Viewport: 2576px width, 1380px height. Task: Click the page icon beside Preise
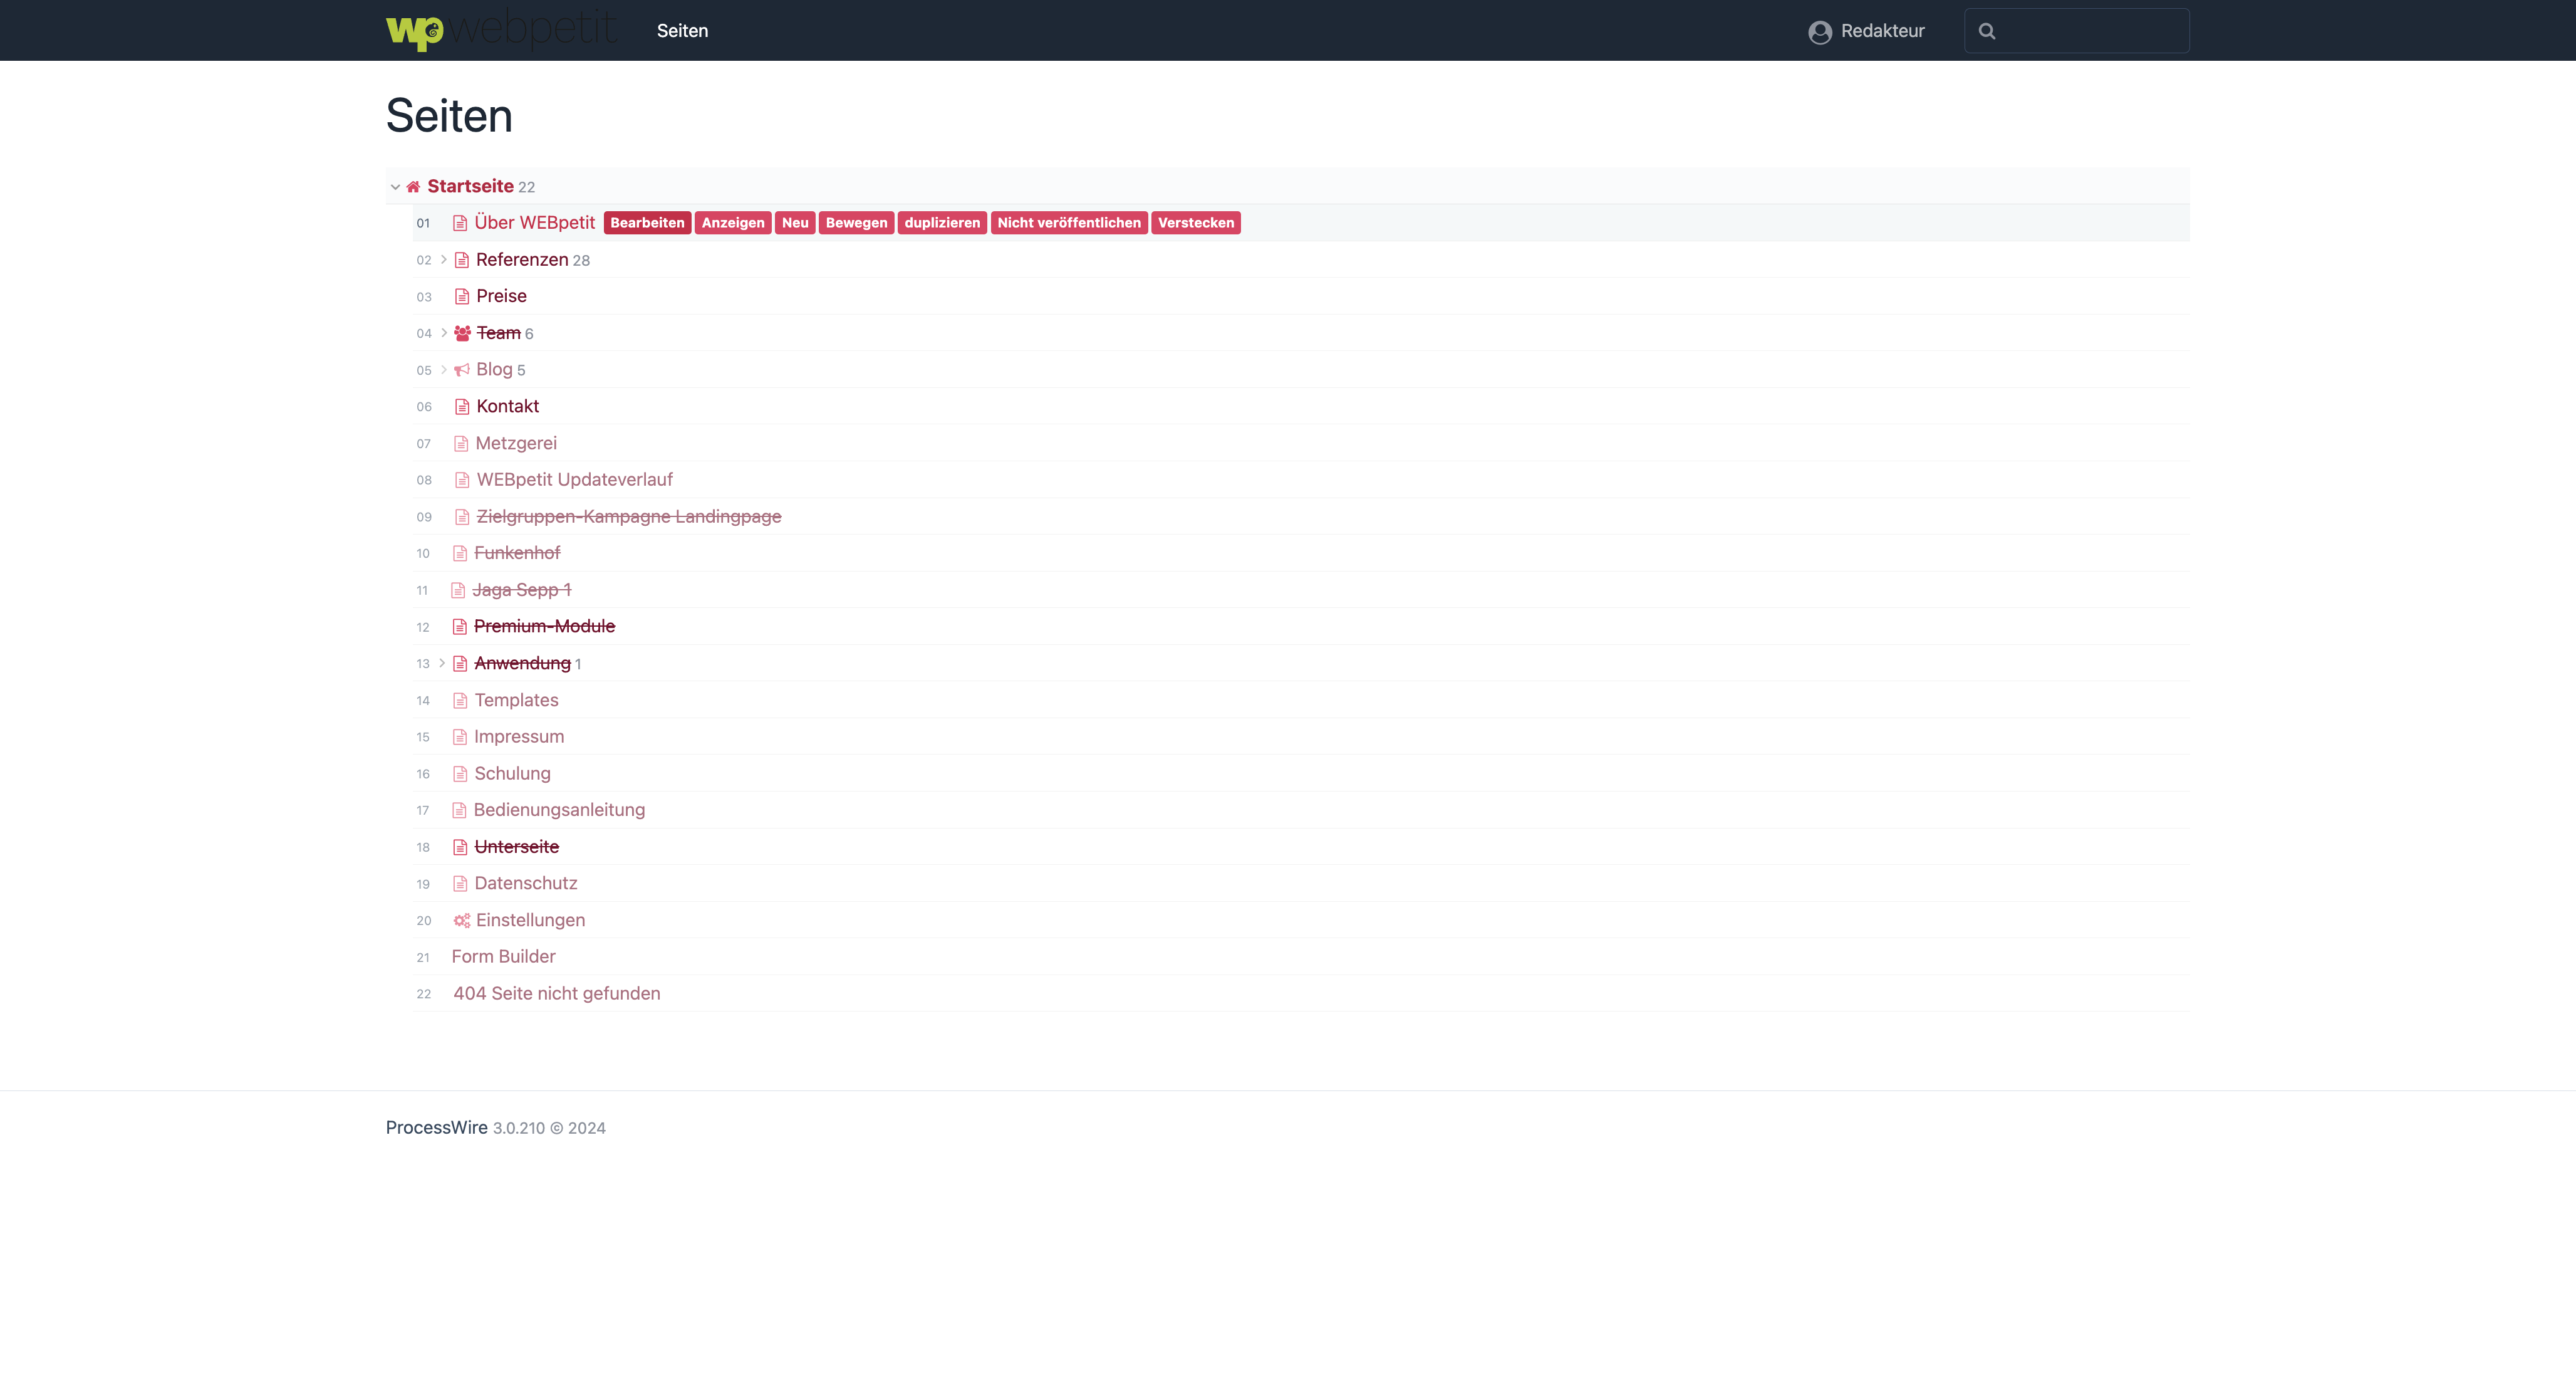462,296
